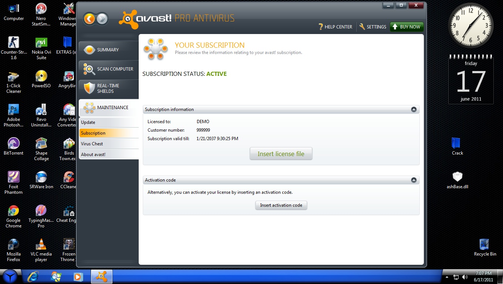Open the Help Center
The width and height of the screenshot is (503, 284).
pos(335,27)
